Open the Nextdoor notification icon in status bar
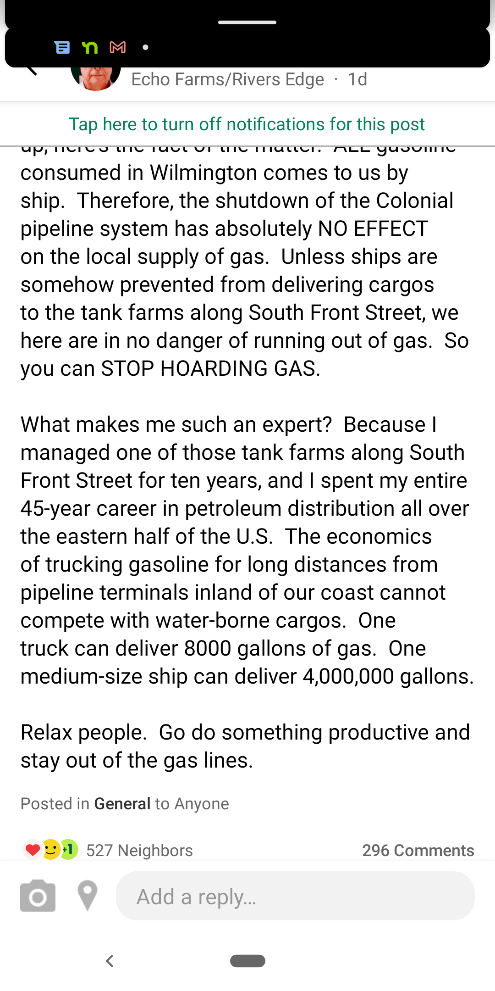Viewport: 495px width, 991px height. [90, 47]
